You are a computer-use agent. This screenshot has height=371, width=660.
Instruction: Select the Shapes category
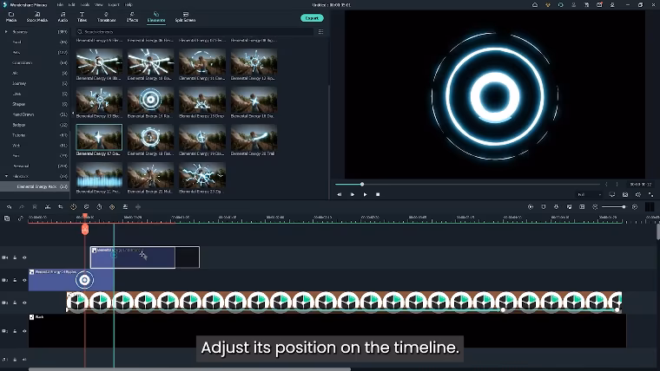19,104
